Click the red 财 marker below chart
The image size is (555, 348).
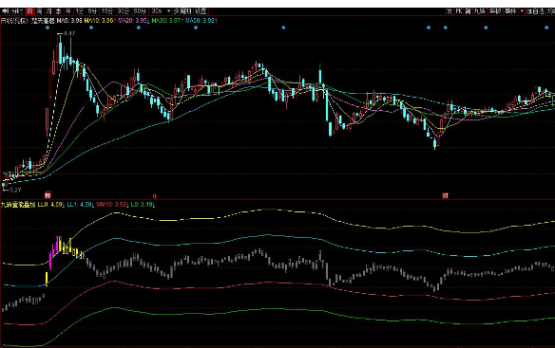tap(445, 195)
